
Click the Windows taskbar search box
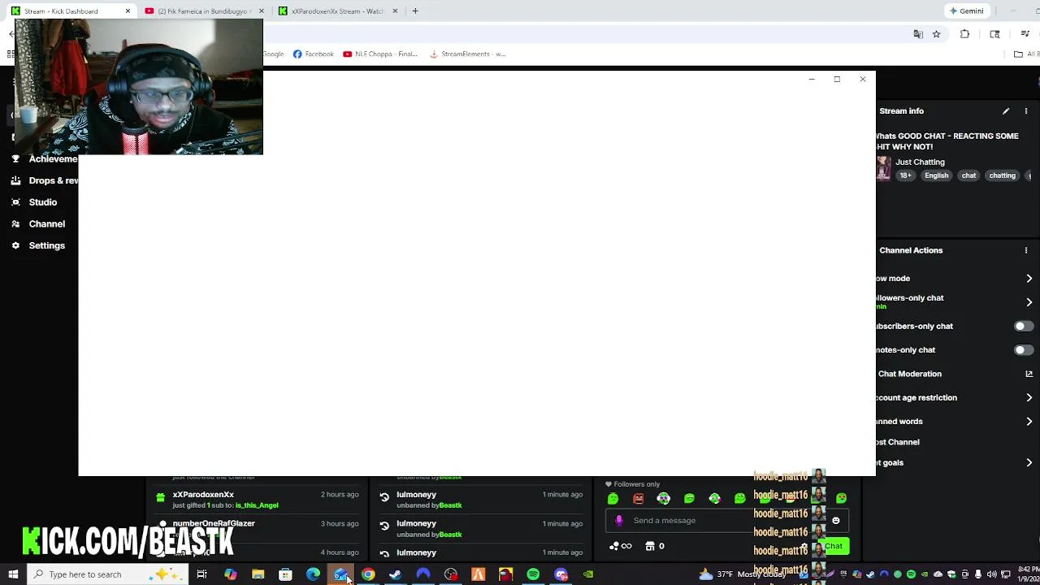pos(107,574)
